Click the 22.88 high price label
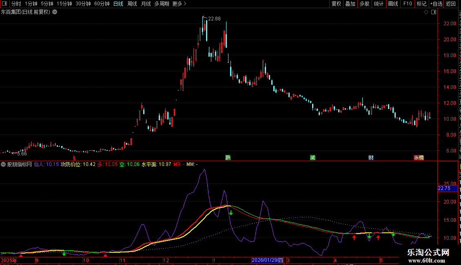 pyautogui.click(x=214, y=18)
